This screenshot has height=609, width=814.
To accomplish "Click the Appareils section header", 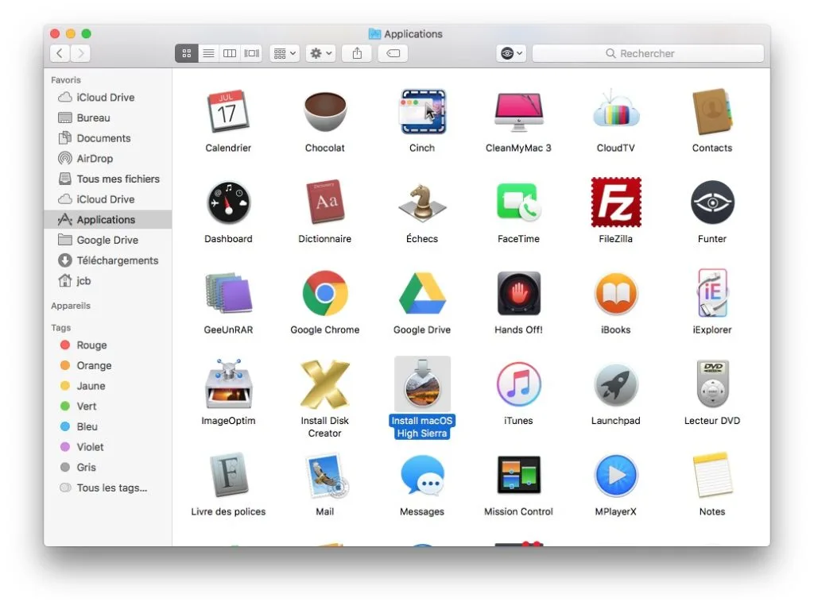I will (x=71, y=306).
